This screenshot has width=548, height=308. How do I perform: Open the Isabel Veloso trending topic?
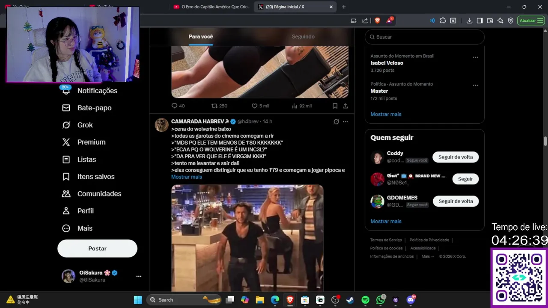pos(387,63)
